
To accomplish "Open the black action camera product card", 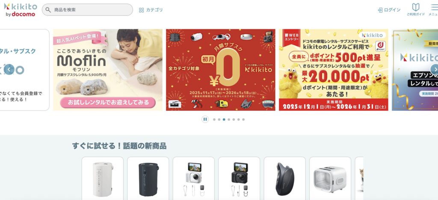I will coord(239,178).
